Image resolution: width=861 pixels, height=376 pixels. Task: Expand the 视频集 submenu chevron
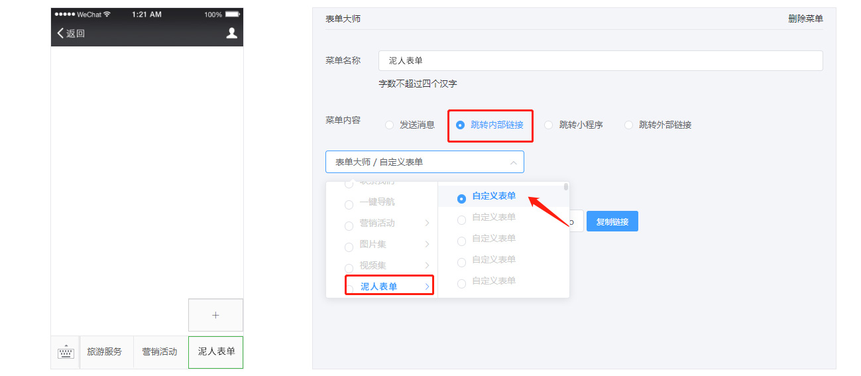(x=428, y=265)
